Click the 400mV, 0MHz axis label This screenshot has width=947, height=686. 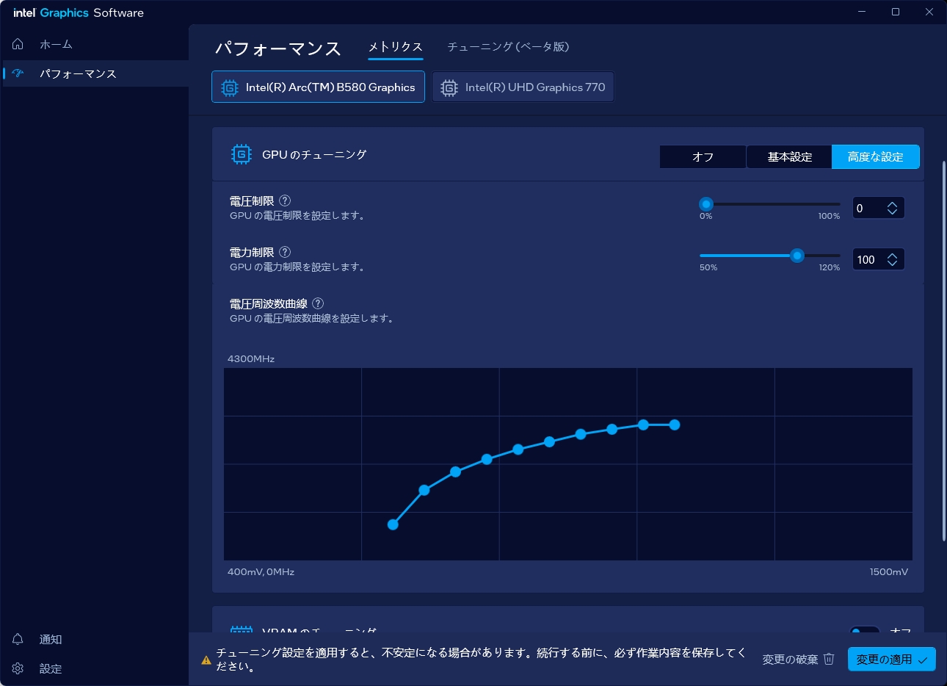click(x=261, y=571)
